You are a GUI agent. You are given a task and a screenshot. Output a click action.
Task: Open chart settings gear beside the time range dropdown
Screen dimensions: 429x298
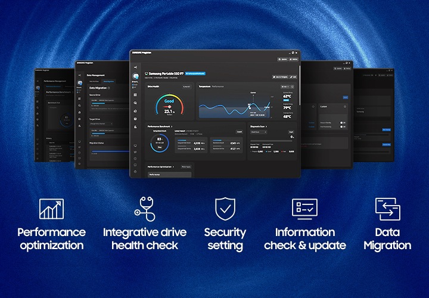[292, 87]
